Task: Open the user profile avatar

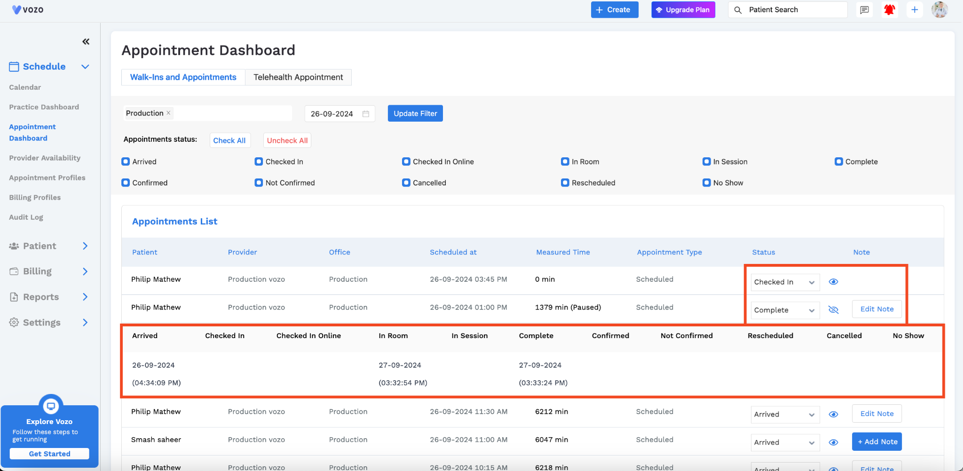Action: pyautogui.click(x=939, y=10)
